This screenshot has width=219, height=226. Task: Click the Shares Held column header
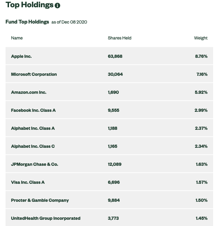click(x=119, y=38)
